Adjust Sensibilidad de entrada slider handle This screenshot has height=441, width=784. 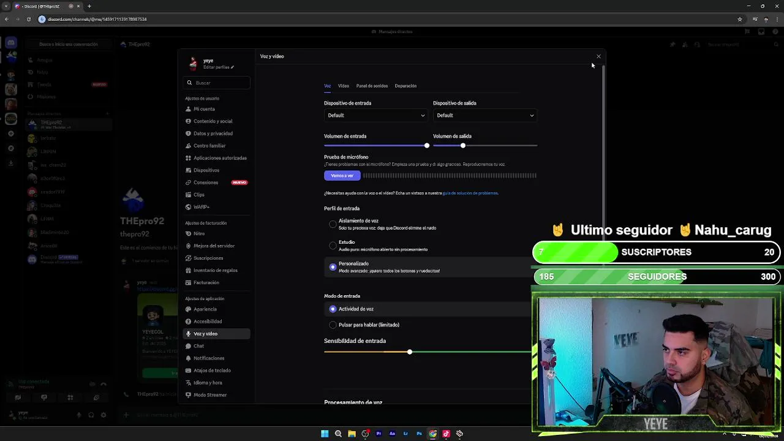pos(410,352)
